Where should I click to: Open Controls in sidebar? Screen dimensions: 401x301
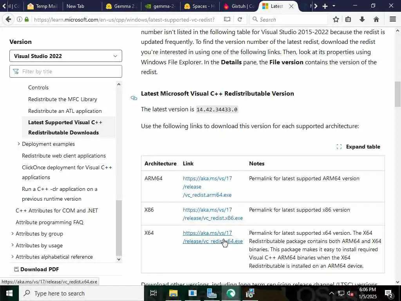coord(38,87)
